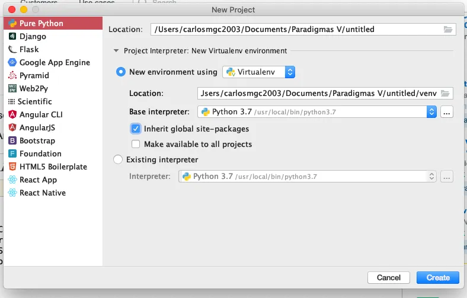Browse folder for venv location
This screenshot has width=467, height=298.
(x=445, y=94)
